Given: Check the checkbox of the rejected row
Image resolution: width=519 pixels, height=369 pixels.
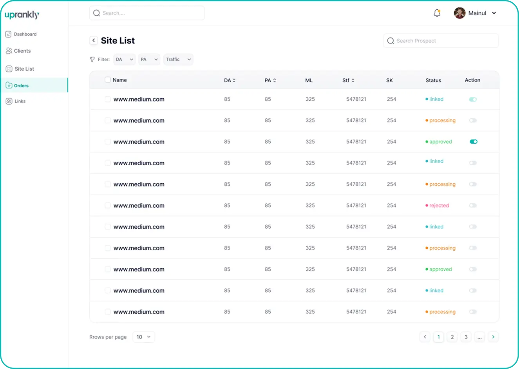Looking at the screenshot, I should tap(108, 205).
